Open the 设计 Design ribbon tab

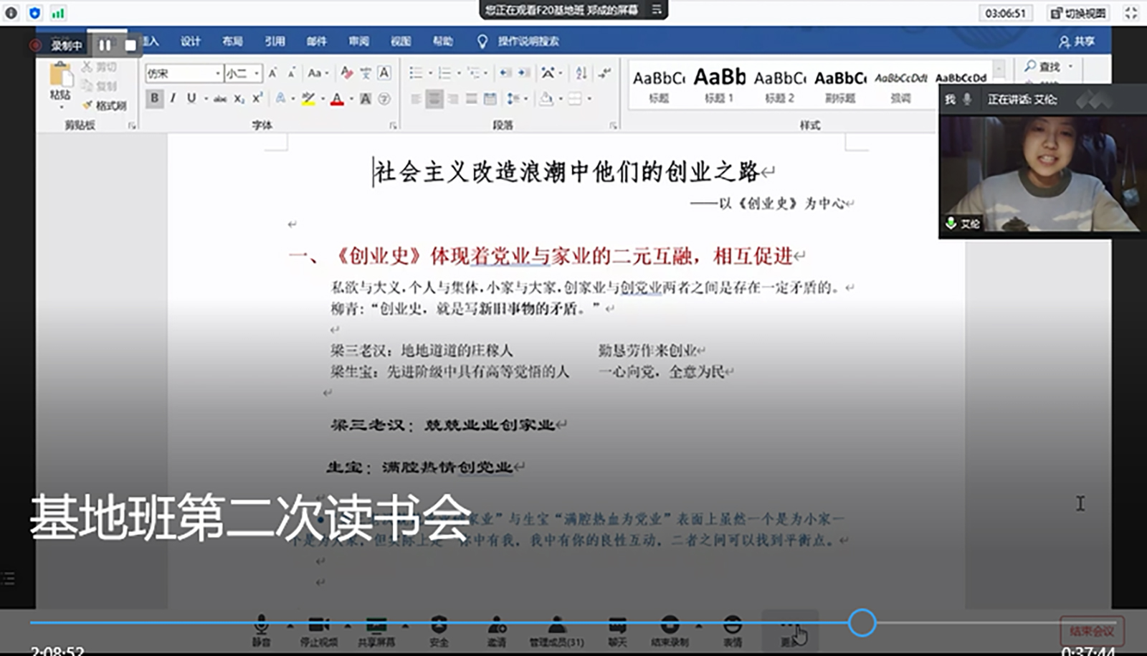pyautogui.click(x=190, y=42)
